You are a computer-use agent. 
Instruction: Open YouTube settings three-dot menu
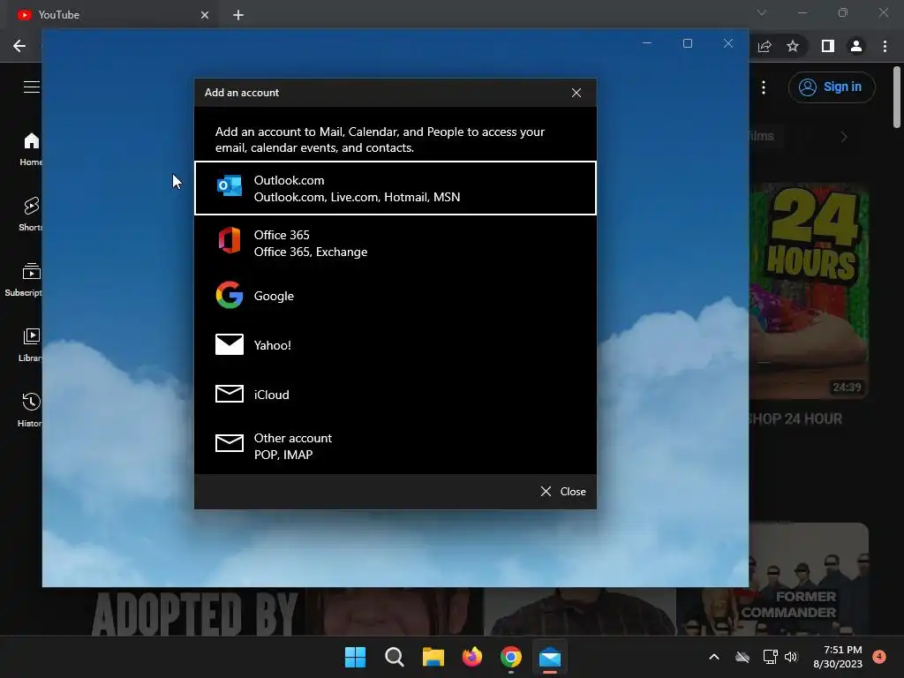point(764,87)
